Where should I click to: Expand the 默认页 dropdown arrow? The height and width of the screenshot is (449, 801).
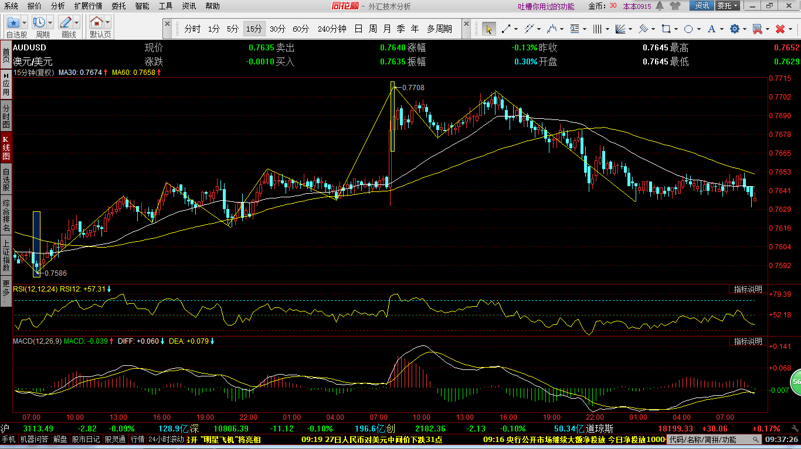[x=108, y=23]
